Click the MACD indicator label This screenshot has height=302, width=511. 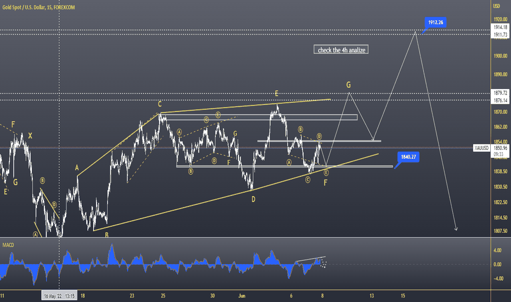coord(8,245)
